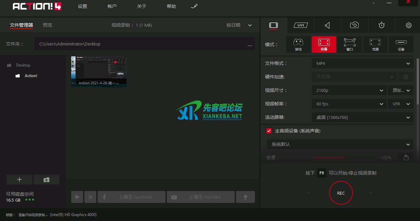Screen dimensions: 420x221
Task: Open the 视频帧率 60 fps dropdown
Action: (349, 104)
